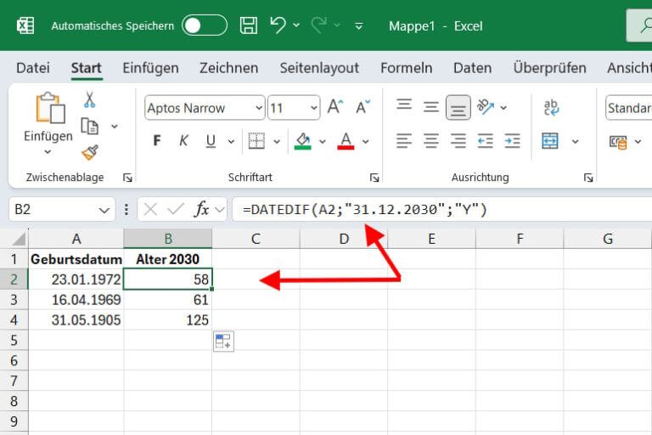Toggle bold F formatting
652x435 pixels.
tap(157, 141)
